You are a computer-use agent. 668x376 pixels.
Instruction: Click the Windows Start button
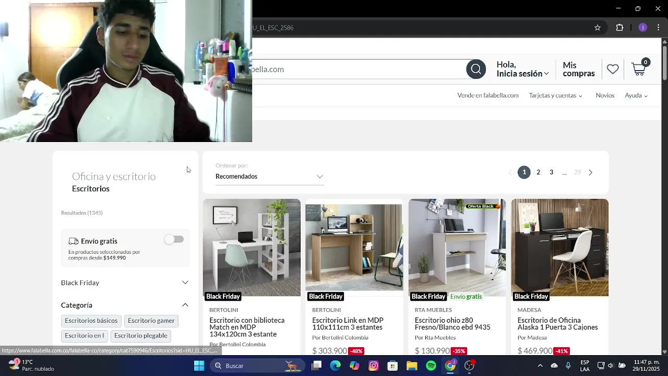(199, 366)
